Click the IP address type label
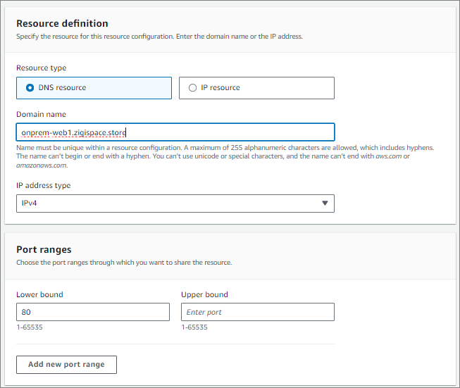Viewport: 460px width, 388px height. coord(44,186)
